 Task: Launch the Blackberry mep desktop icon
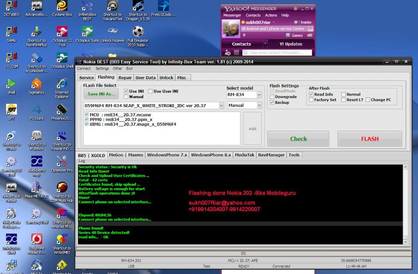coord(36,167)
